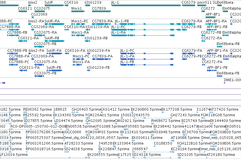This screenshot has width=241, height=159.
Task: Select the EK177208.5prime EST label
Action: point(177,109)
